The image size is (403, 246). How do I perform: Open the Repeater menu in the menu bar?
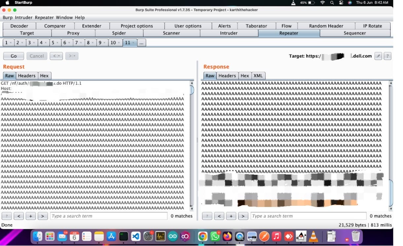(44, 17)
